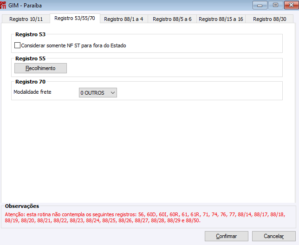Open the Registro 88/30 tab
Screen dimensions: 299x245
pyautogui.click(x=269, y=19)
